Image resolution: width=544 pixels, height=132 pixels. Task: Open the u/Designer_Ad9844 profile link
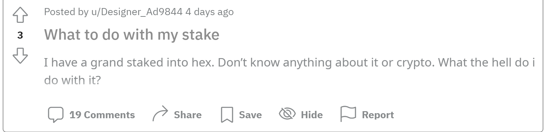click(x=137, y=12)
